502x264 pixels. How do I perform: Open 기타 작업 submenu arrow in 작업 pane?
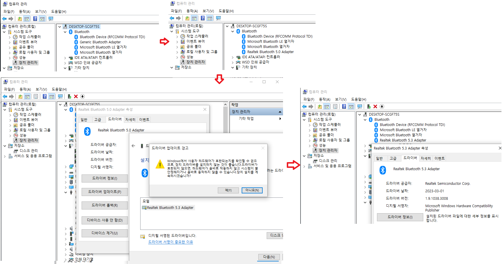tap(280, 119)
